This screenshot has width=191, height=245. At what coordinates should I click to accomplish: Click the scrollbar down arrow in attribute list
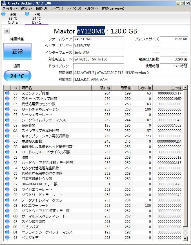(185, 239)
